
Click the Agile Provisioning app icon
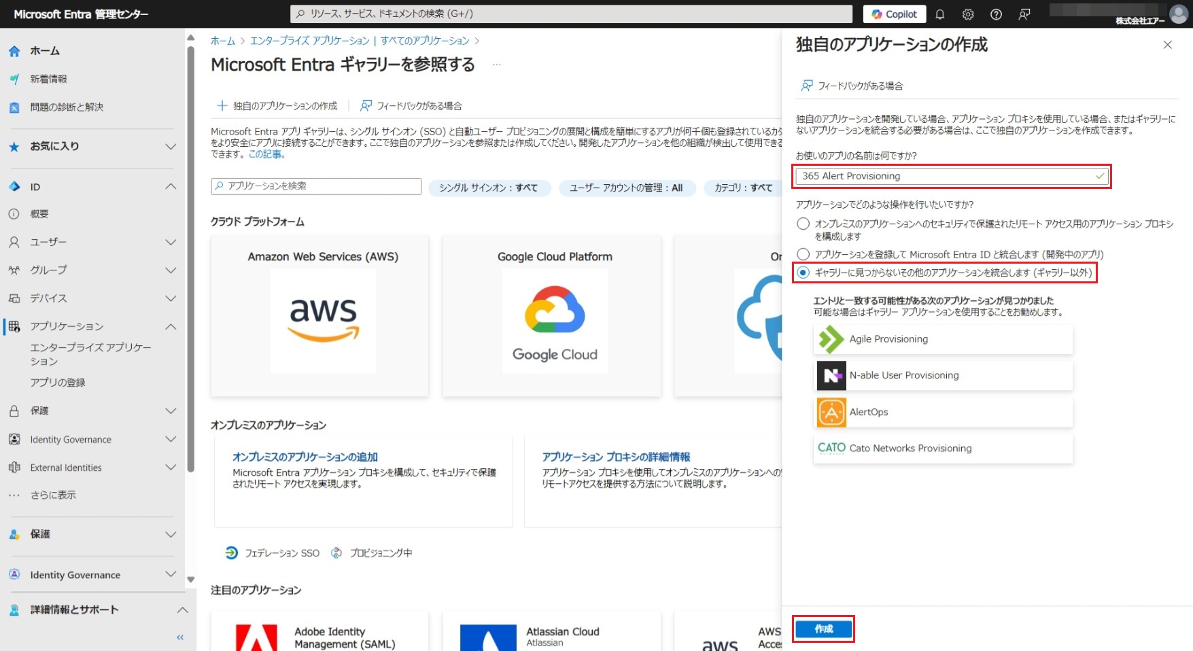831,340
